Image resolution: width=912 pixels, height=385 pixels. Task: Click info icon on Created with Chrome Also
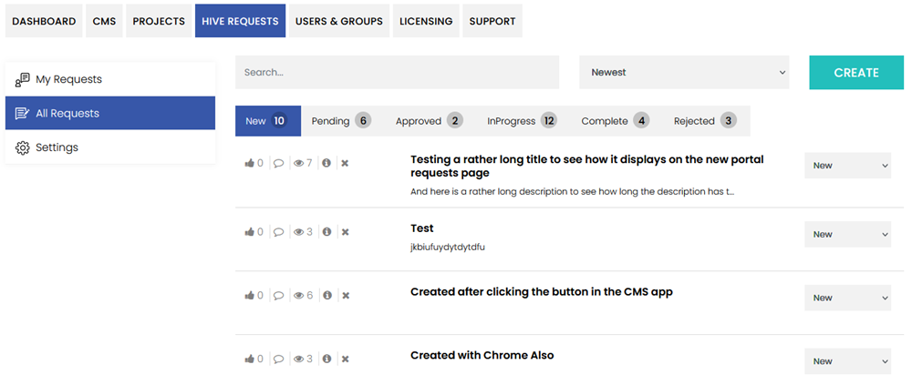click(x=326, y=359)
